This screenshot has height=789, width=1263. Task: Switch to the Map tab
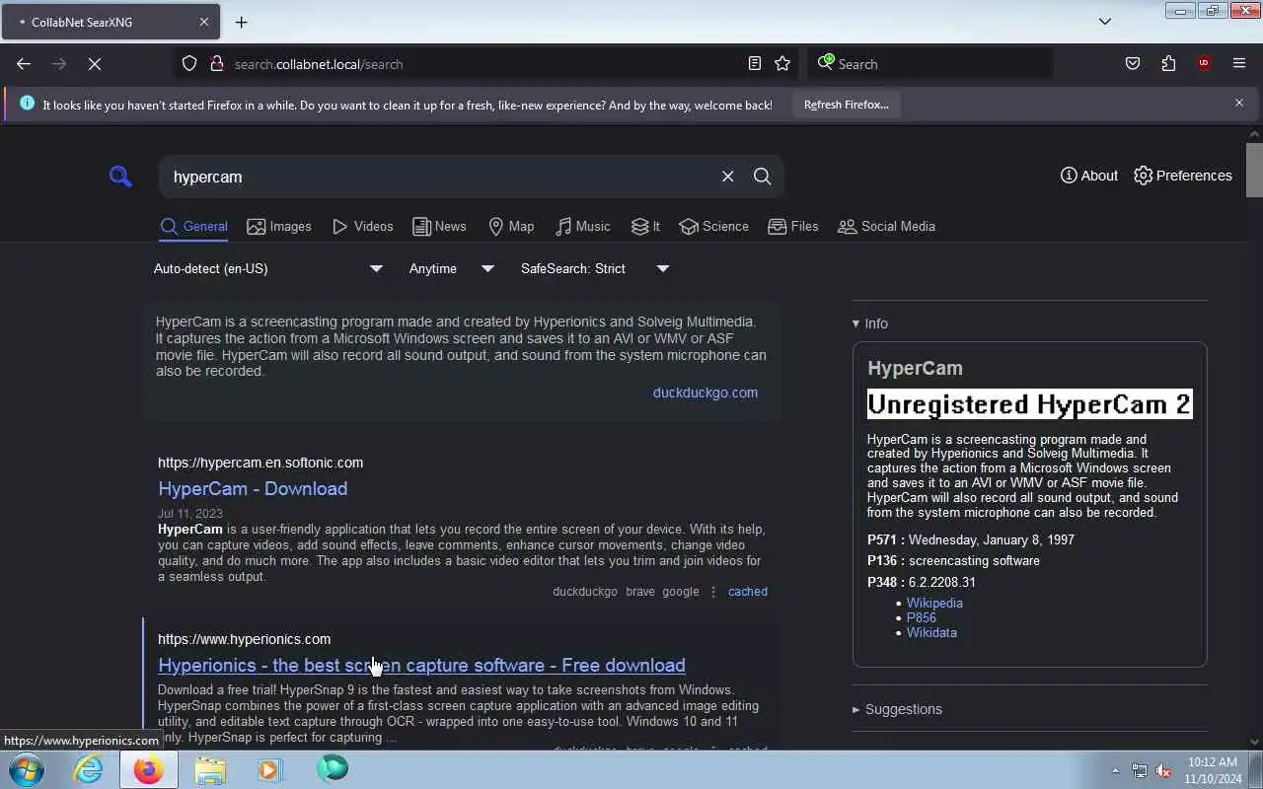click(511, 226)
